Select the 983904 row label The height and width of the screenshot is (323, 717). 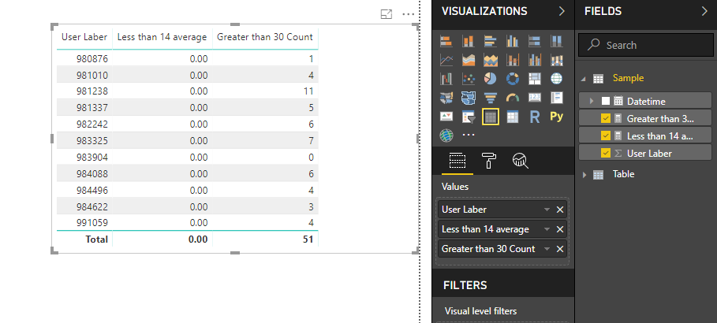coord(92,157)
